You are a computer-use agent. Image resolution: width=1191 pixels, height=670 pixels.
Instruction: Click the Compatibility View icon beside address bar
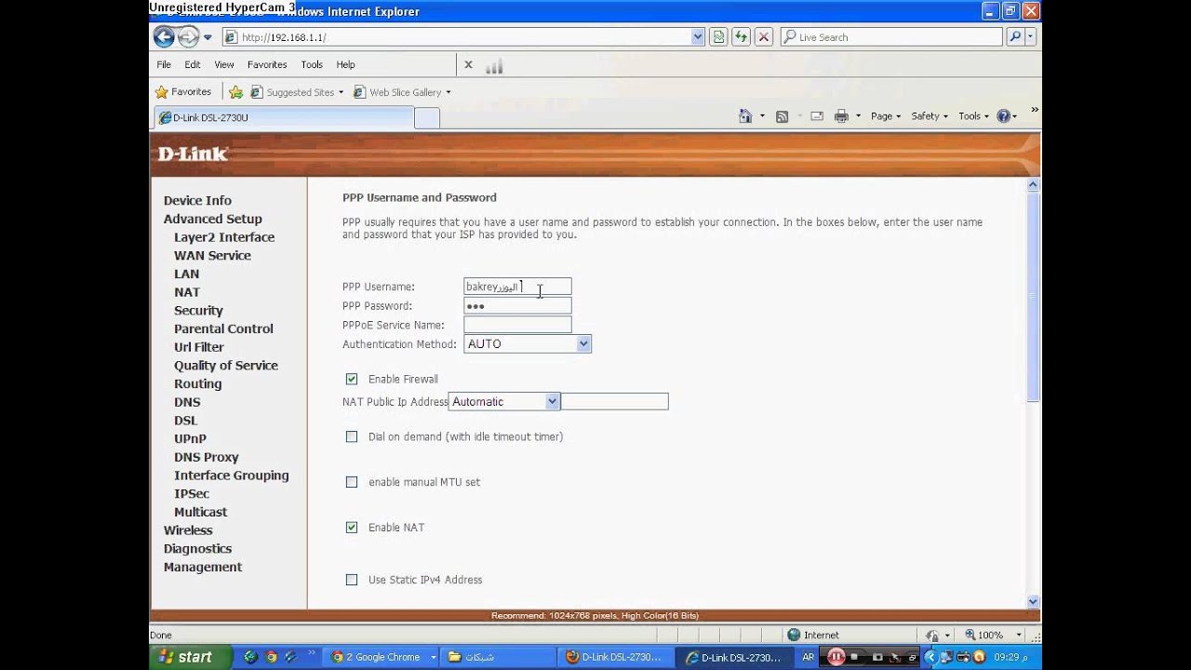pos(718,37)
